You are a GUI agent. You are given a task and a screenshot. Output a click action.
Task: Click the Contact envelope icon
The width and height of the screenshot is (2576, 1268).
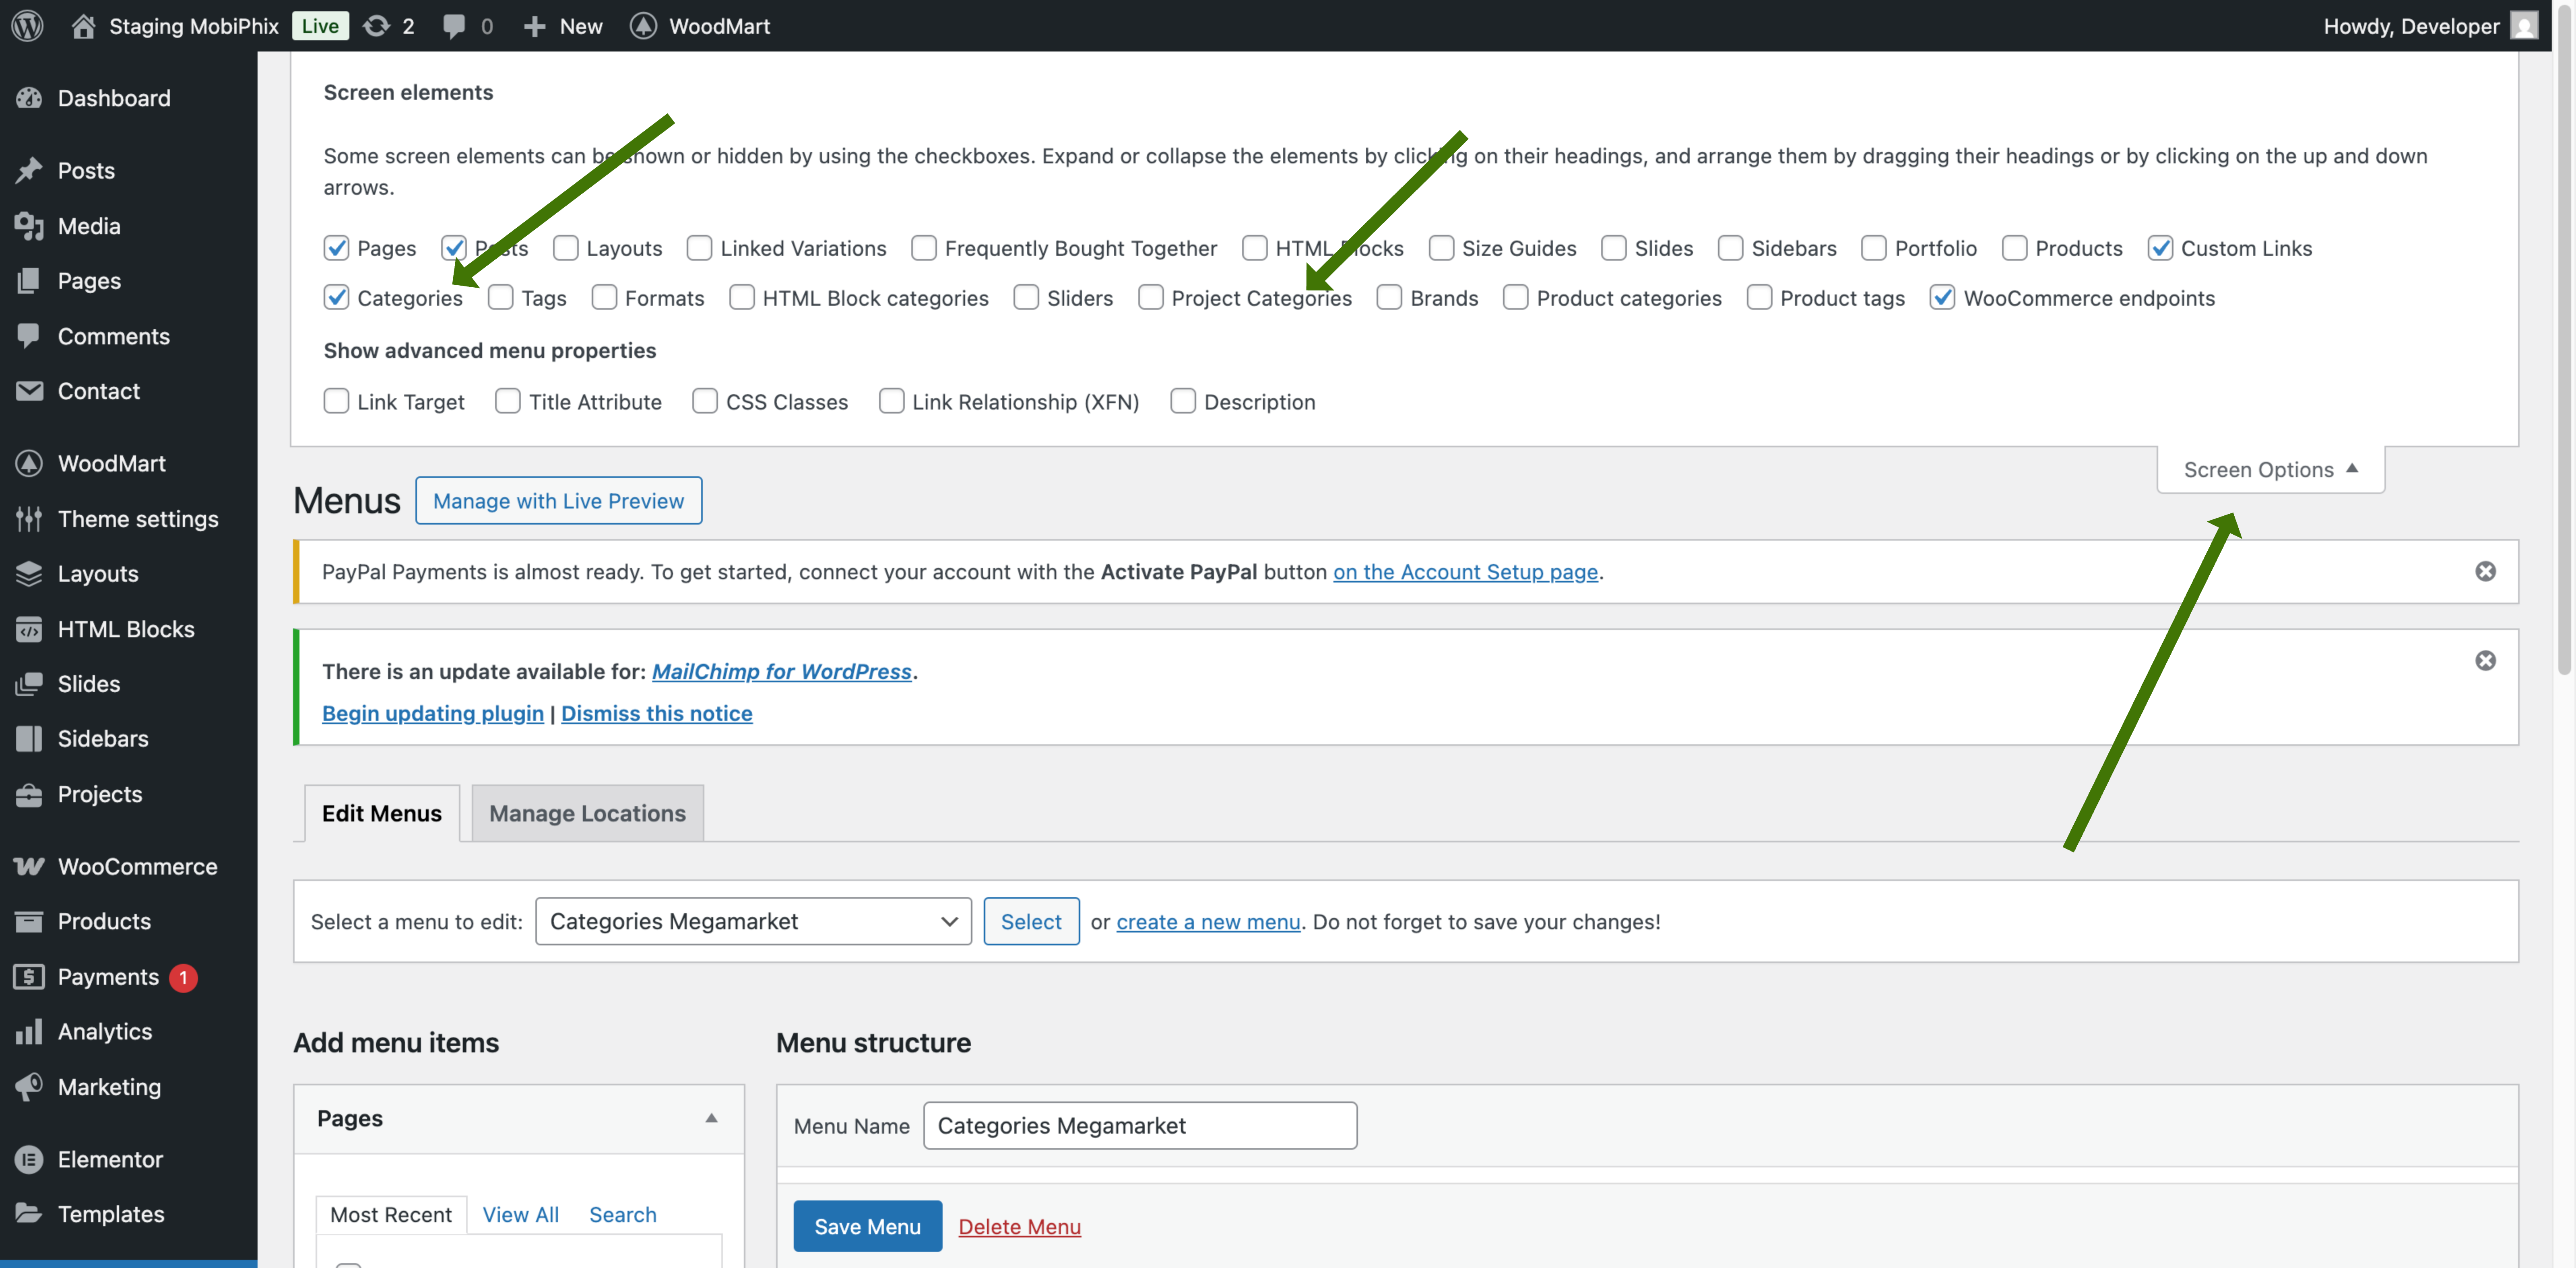tap(29, 391)
